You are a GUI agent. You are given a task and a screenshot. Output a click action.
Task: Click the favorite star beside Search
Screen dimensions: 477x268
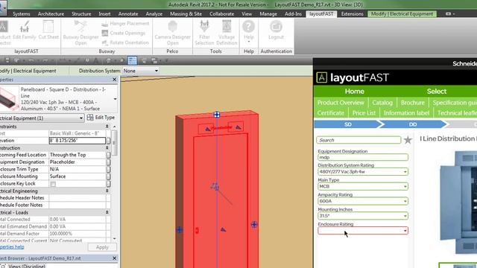[x=408, y=140]
